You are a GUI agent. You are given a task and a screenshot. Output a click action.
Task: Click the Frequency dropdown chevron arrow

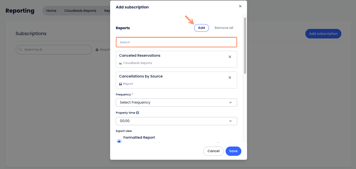pos(230,102)
